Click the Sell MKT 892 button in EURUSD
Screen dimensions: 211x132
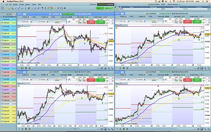(x=91, y=22)
